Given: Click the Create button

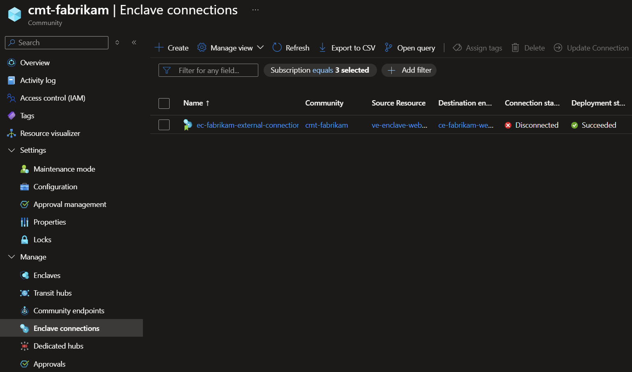Looking at the screenshot, I should pyautogui.click(x=172, y=48).
